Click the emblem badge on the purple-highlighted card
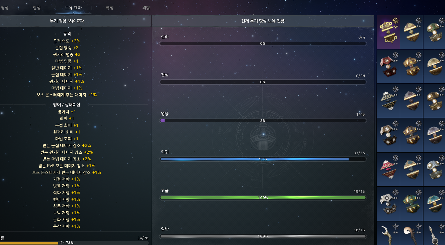 395,20
